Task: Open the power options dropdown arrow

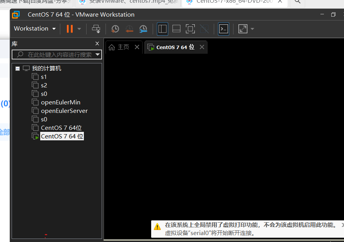Action: pos(79,29)
